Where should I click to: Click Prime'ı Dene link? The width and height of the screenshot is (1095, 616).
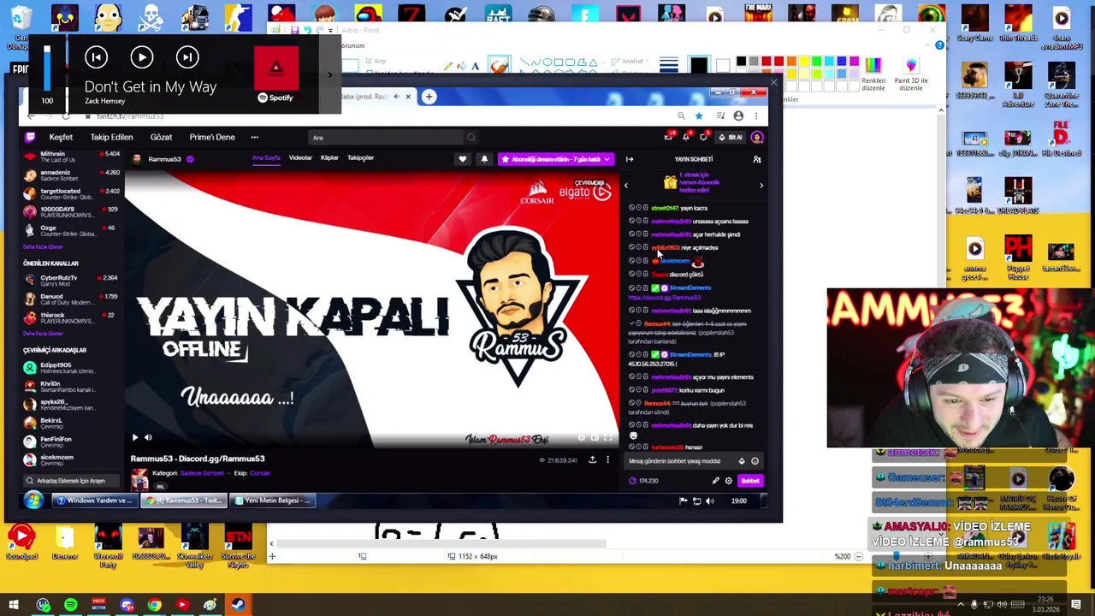tap(212, 137)
